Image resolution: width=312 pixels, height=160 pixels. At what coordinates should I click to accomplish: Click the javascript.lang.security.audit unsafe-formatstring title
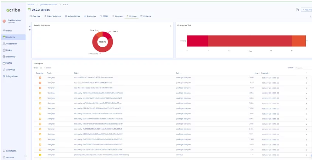[x=102, y=154]
